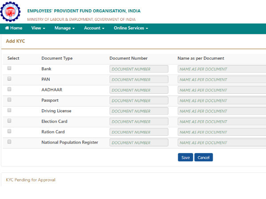The image size is (266, 199).
Task: Enable the AADHAAR checkbox
Action: pyautogui.click(x=9, y=89)
